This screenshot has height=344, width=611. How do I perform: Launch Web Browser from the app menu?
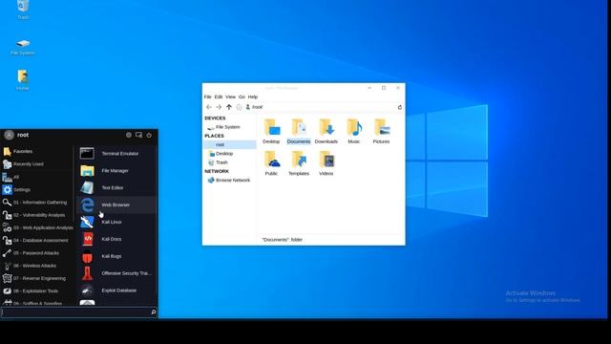(116, 204)
